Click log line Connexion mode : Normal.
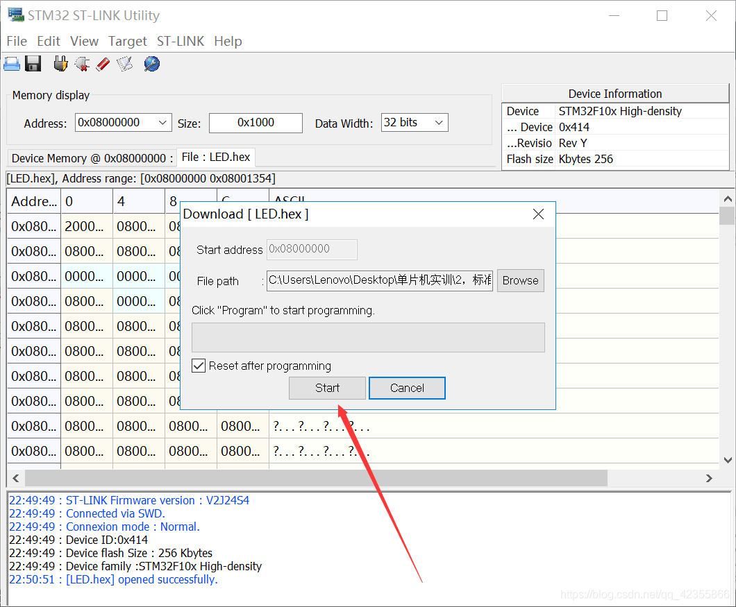Screen dimensions: 736x607 pos(104,527)
